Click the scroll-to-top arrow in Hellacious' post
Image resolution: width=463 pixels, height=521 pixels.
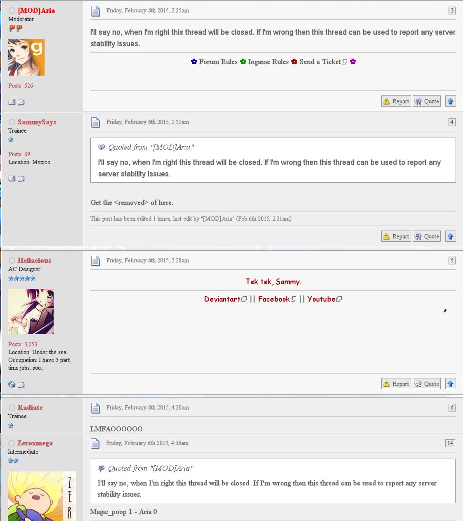(450, 384)
